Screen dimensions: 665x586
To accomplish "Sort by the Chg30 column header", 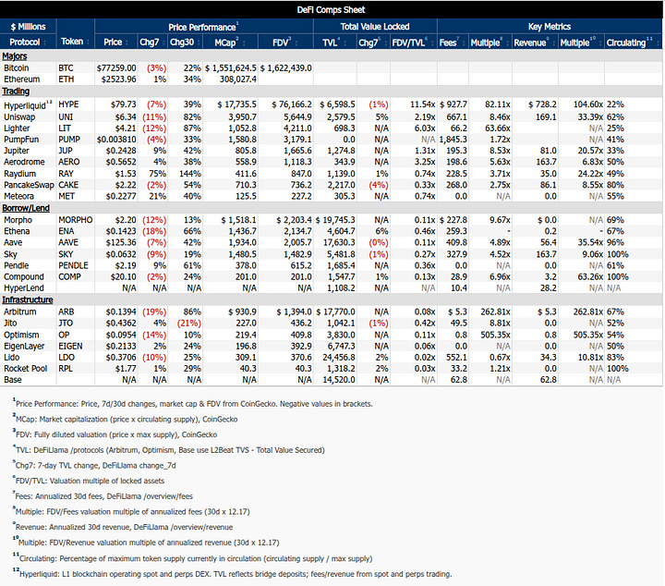I will (182, 43).
